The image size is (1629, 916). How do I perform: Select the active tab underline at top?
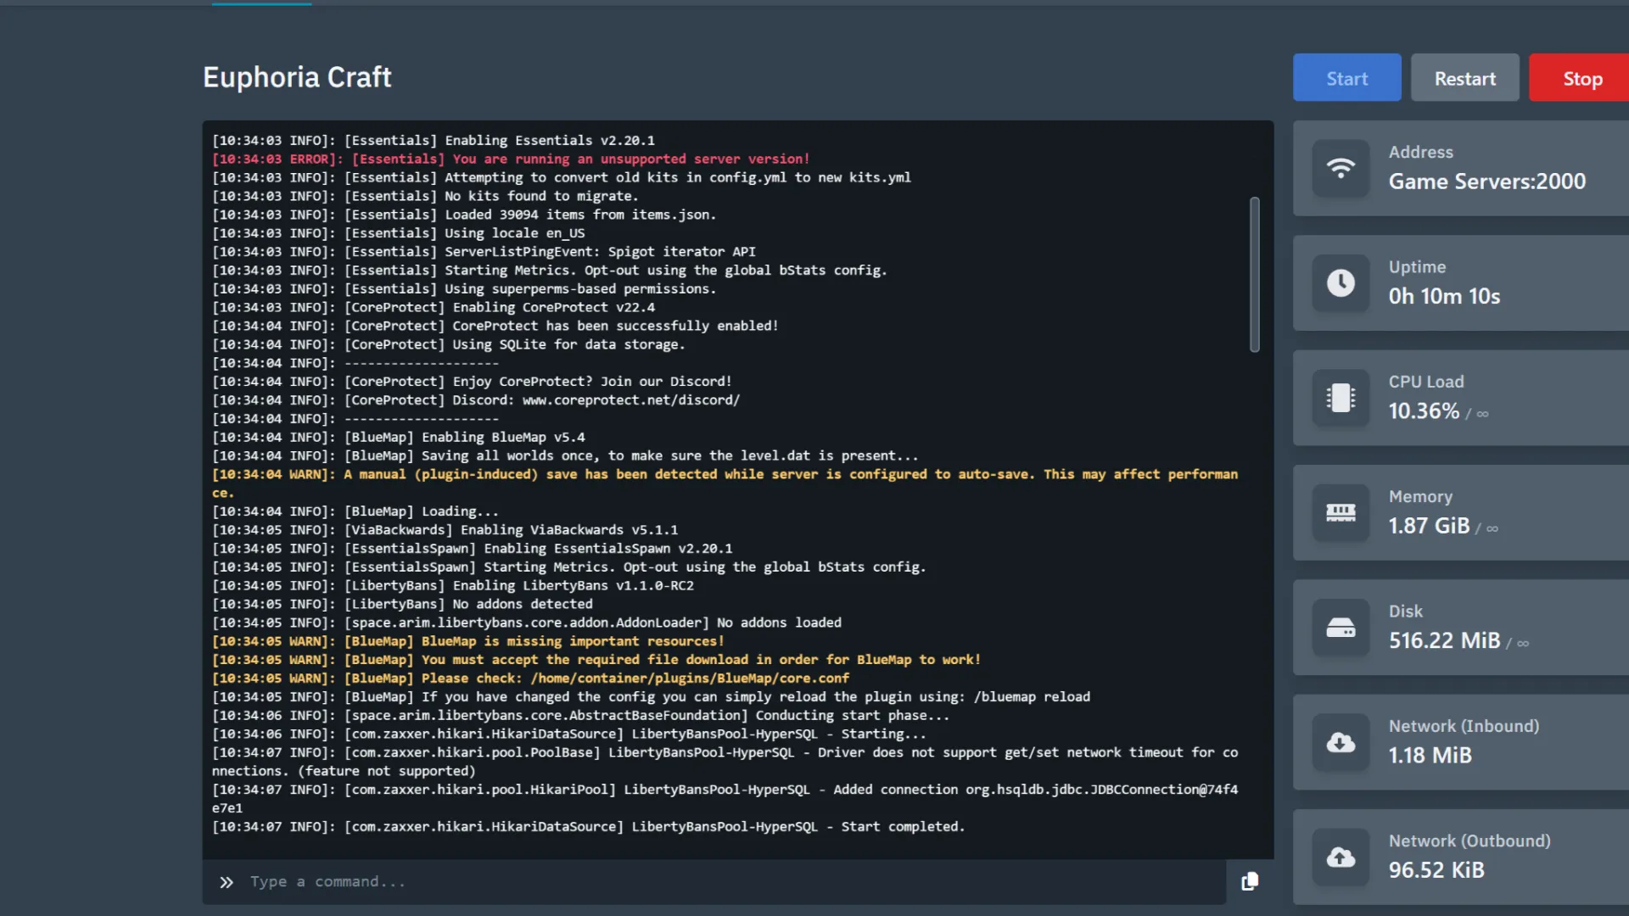click(x=261, y=3)
